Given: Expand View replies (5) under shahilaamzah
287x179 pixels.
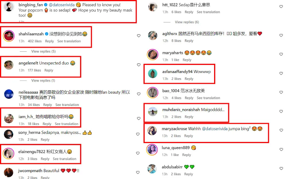Looking at the screenshot, I should click(x=43, y=51).
